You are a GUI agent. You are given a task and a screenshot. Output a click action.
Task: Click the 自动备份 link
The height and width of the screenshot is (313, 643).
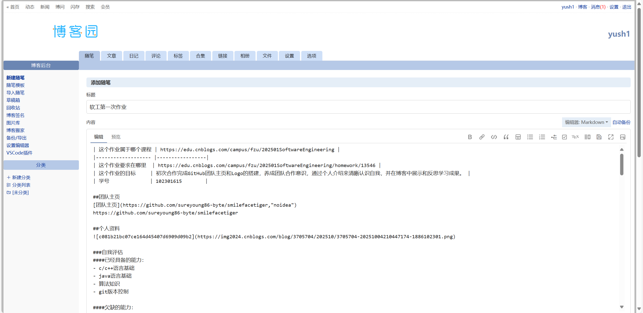[x=621, y=122]
